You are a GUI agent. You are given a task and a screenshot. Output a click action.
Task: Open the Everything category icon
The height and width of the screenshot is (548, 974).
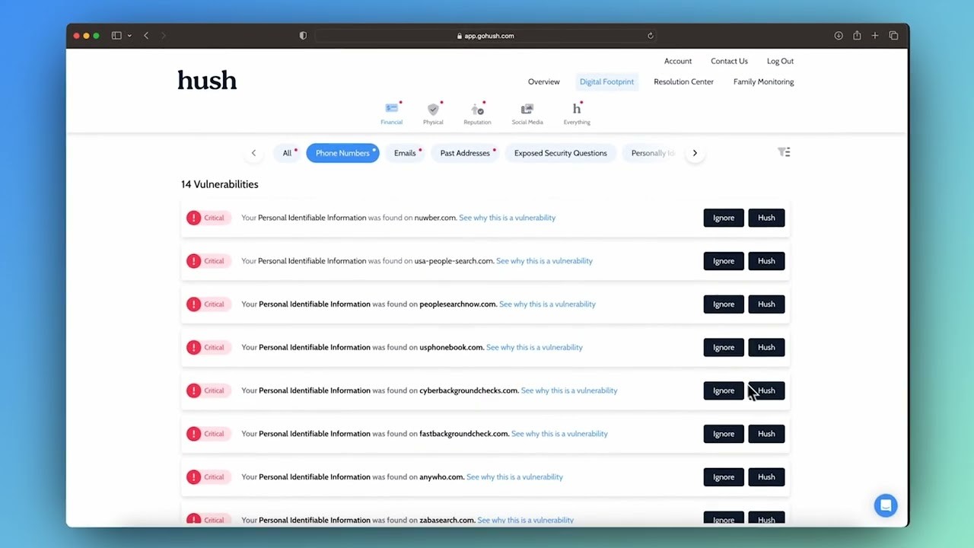[577, 113]
